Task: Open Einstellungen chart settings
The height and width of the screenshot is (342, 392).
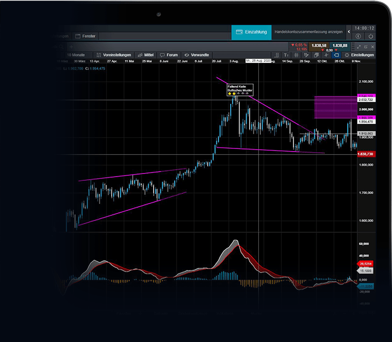Action: [359, 55]
